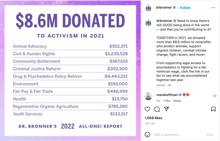This screenshot has width=220, height=141.
Task: Click the JULY 26 post date
Action: [x=150, y=123]
